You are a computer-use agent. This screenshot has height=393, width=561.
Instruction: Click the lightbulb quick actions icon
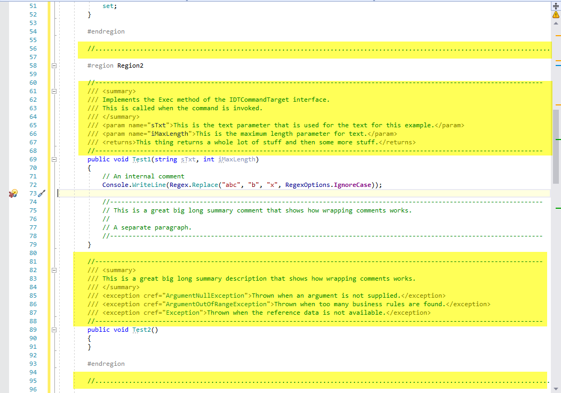point(13,193)
